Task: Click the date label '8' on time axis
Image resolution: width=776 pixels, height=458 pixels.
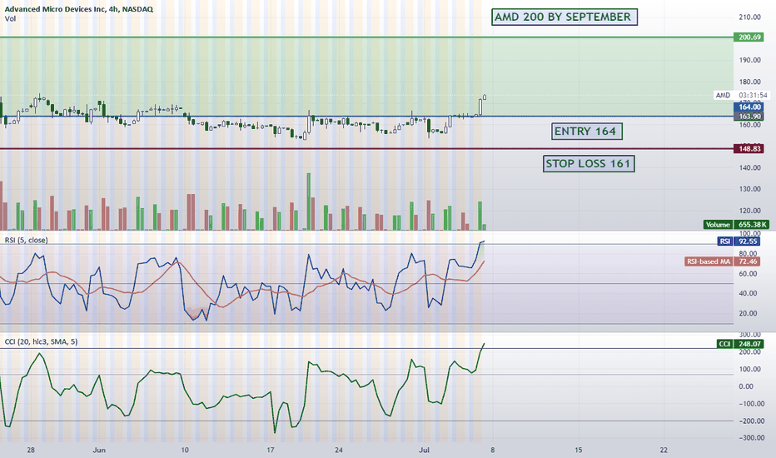Action: [x=492, y=450]
